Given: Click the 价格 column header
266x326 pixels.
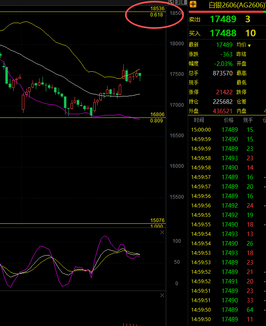Looking at the screenshot, I should click(x=228, y=120).
